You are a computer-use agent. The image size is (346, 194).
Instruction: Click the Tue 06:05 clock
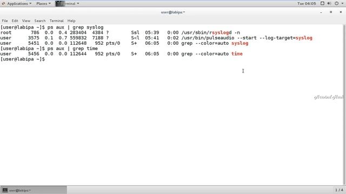pos(307,4)
